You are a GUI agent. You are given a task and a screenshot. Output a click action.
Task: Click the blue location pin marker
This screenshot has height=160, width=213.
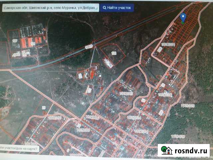click(183, 18)
